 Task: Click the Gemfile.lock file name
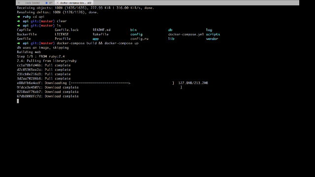coord(66,30)
